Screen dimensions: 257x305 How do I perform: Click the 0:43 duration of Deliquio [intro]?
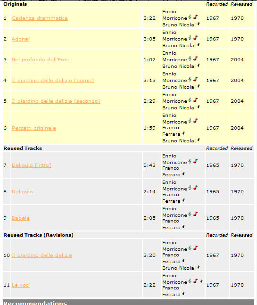pos(149,165)
